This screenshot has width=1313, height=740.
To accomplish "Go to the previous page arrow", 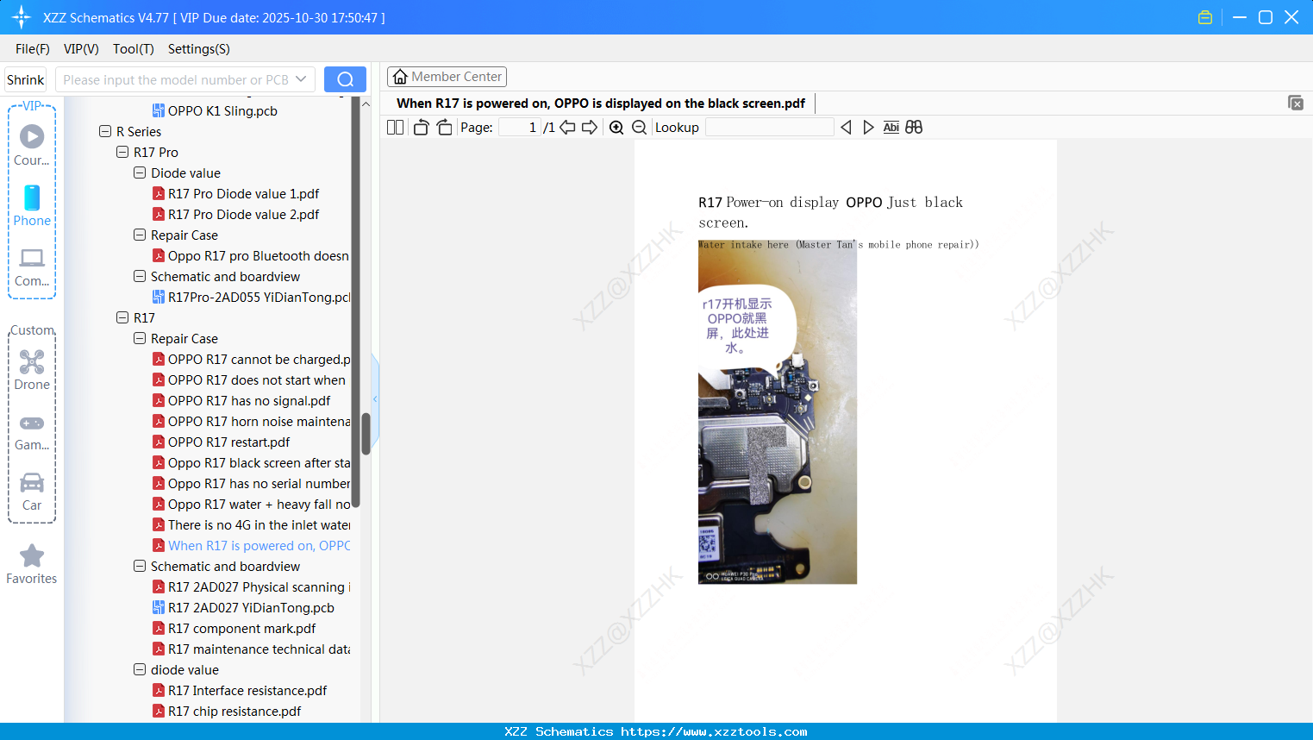I will tap(567, 128).
